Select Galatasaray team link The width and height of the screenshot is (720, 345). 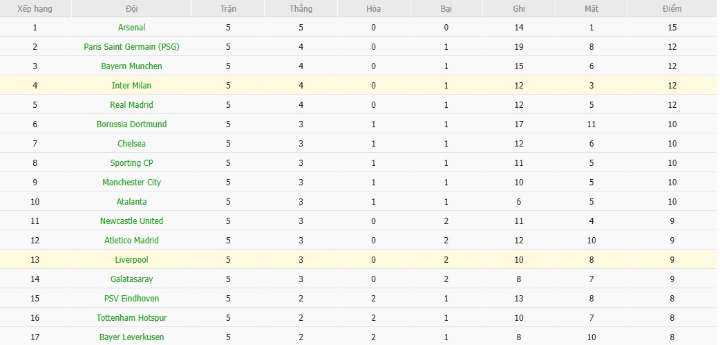click(x=131, y=279)
